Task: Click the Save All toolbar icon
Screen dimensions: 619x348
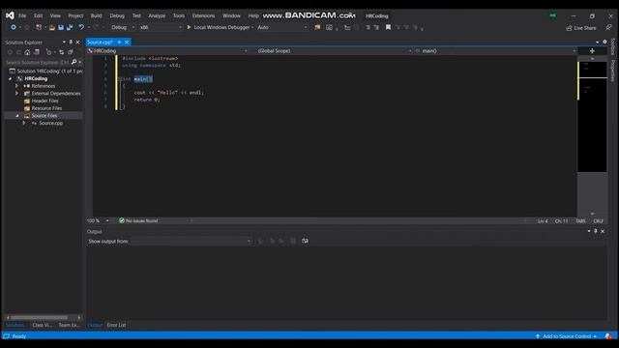Action: tap(70, 27)
